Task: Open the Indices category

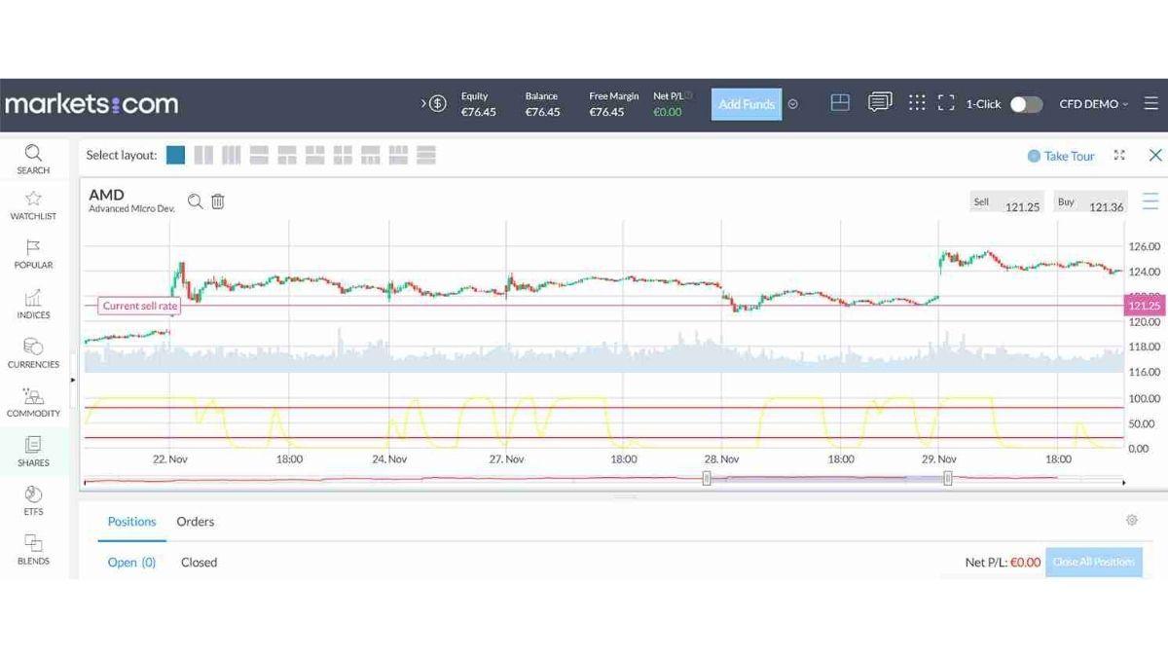Action: click(33, 304)
